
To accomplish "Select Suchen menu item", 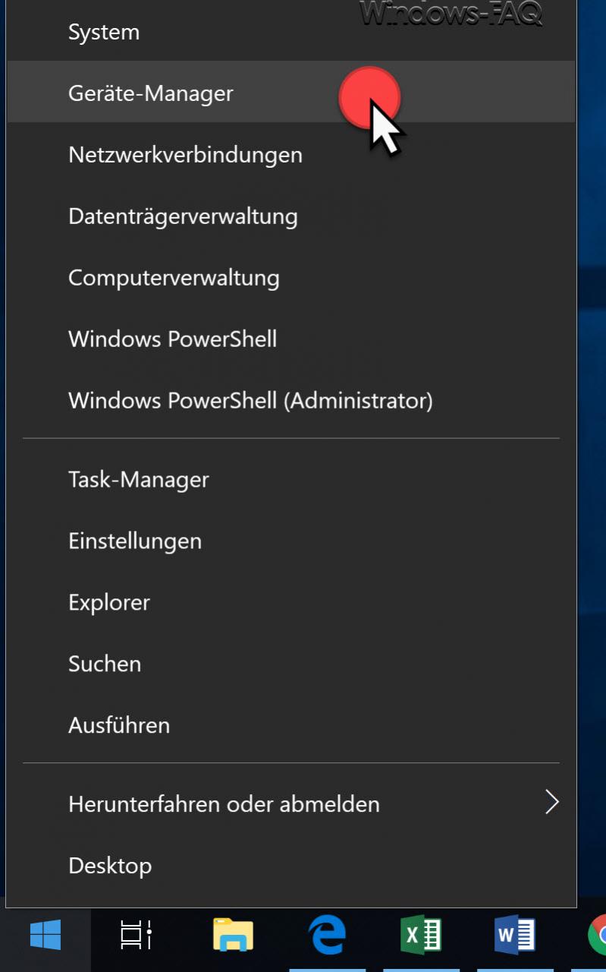I will coord(291,664).
